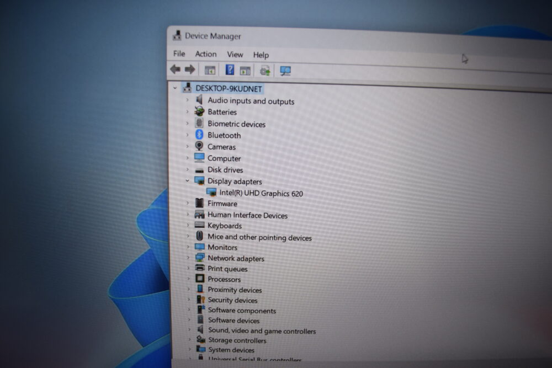The image size is (552, 368).
Task: Click the Print queues printer icon
Action: (x=200, y=268)
